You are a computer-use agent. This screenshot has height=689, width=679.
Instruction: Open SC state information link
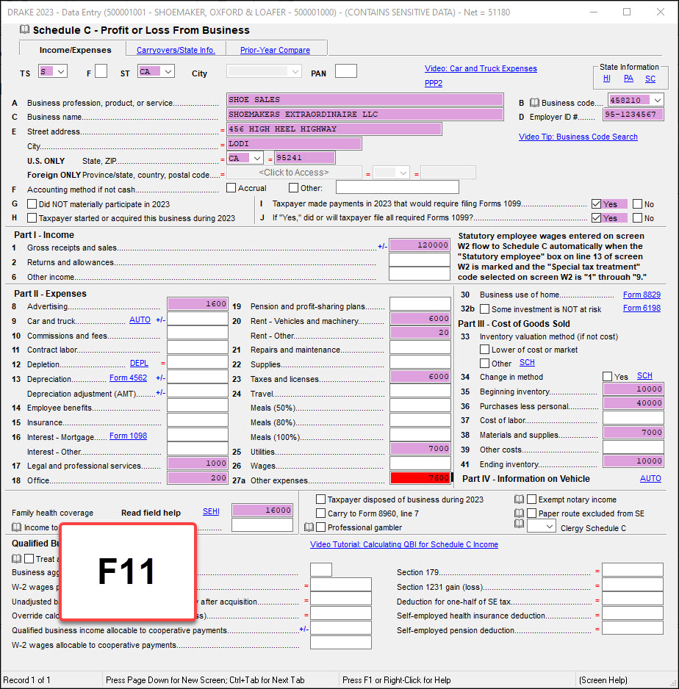tap(650, 79)
